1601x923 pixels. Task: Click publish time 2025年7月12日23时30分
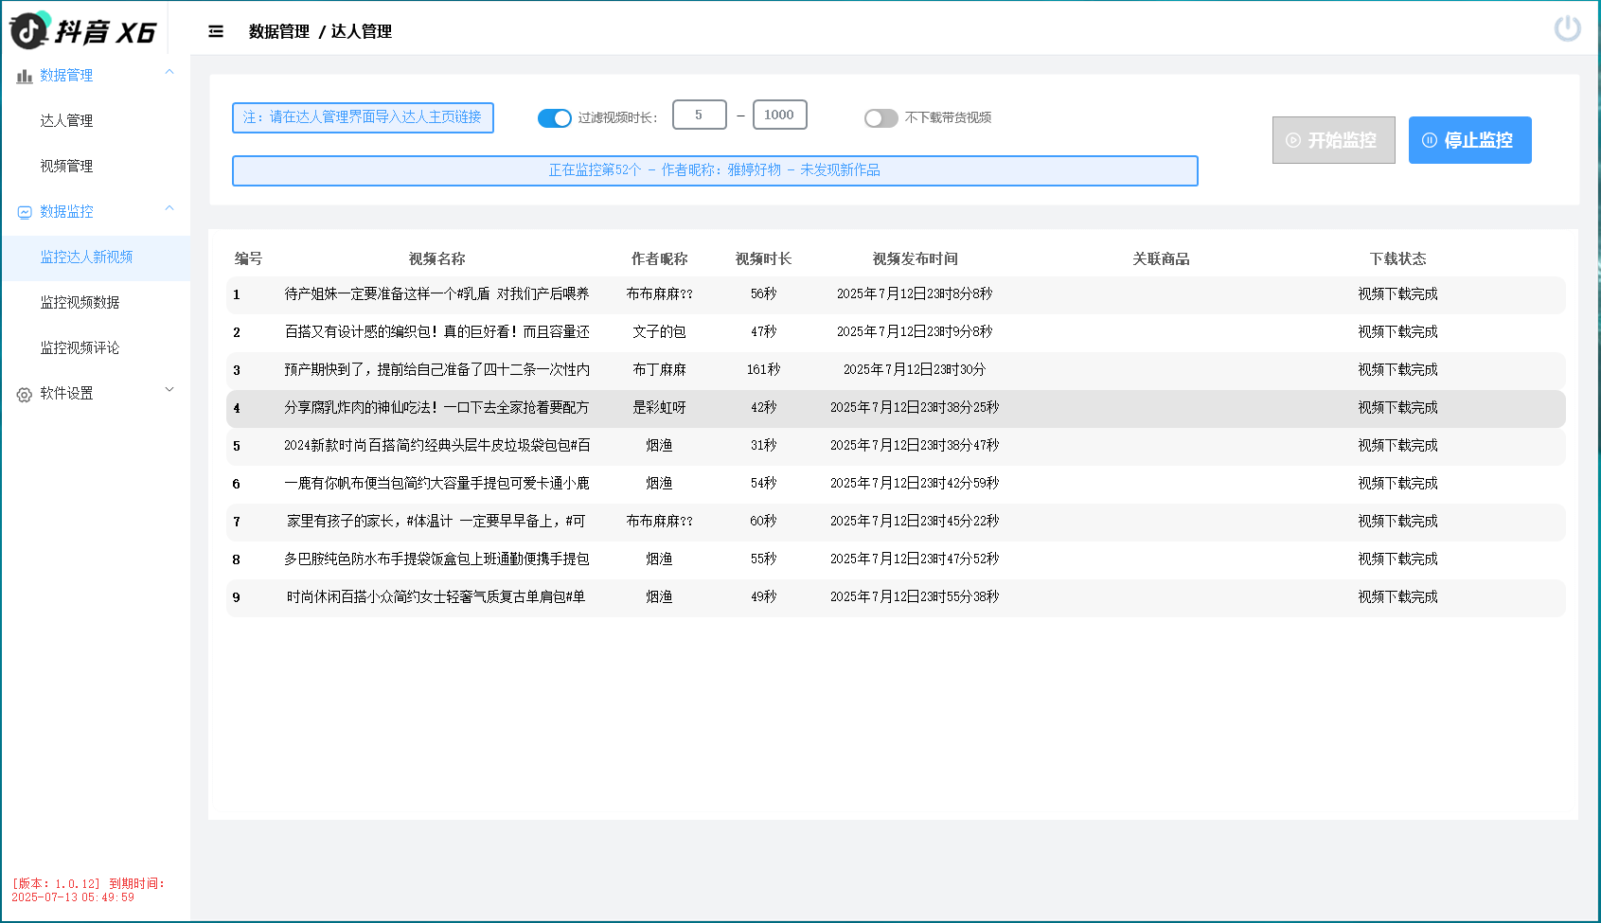click(916, 370)
